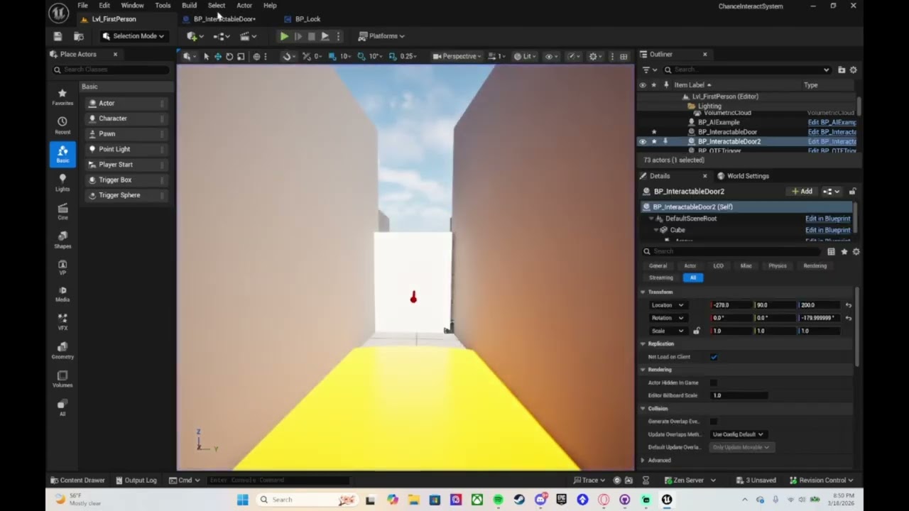Click the Point Light actor entry
Image resolution: width=909 pixels, height=511 pixels.
(x=126, y=149)
